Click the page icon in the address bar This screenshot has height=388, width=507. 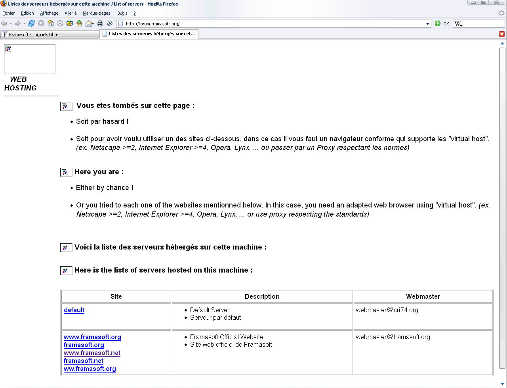pyautogui.click(x=121, y=23)
